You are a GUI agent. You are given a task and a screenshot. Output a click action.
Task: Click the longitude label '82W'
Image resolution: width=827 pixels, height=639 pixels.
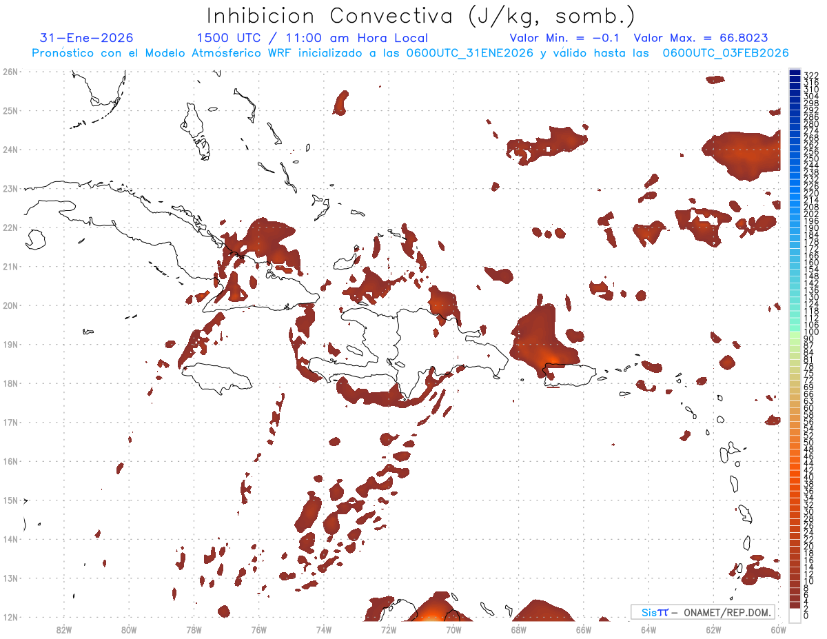(63, 629)
